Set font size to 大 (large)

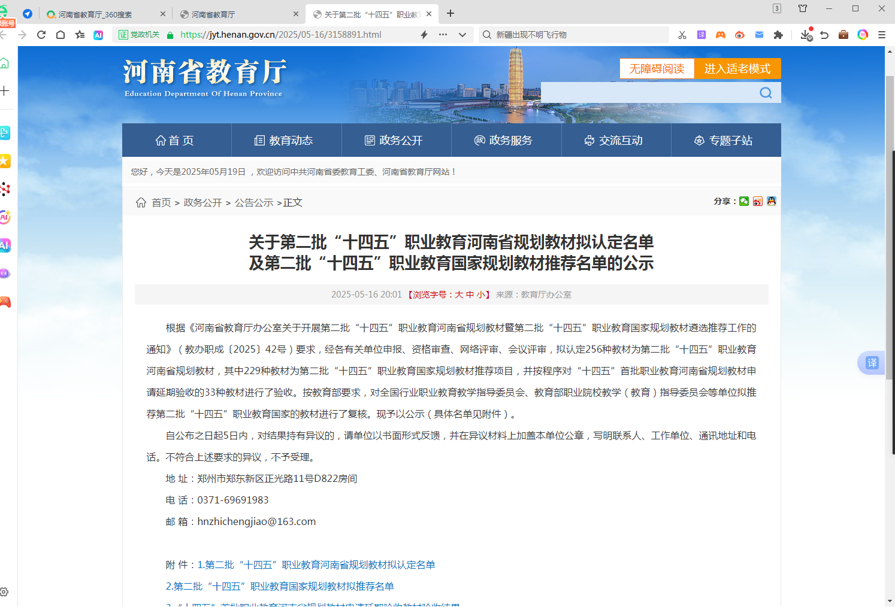click(x=459, y=295)
